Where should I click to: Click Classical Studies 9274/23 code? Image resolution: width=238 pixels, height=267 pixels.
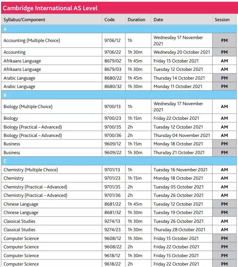pyautogui.click(x=112, y=230)
